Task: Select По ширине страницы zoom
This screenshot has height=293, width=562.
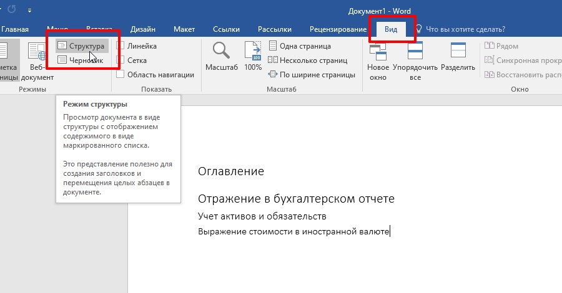Action: pyautogui.click(x=312, y=74)
